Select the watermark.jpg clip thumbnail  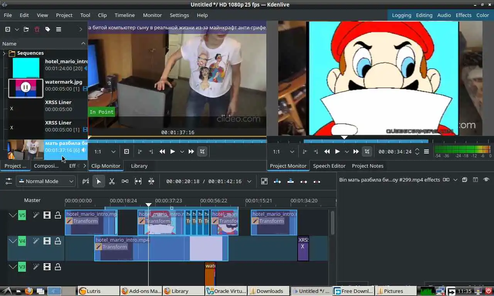point(26,88)
